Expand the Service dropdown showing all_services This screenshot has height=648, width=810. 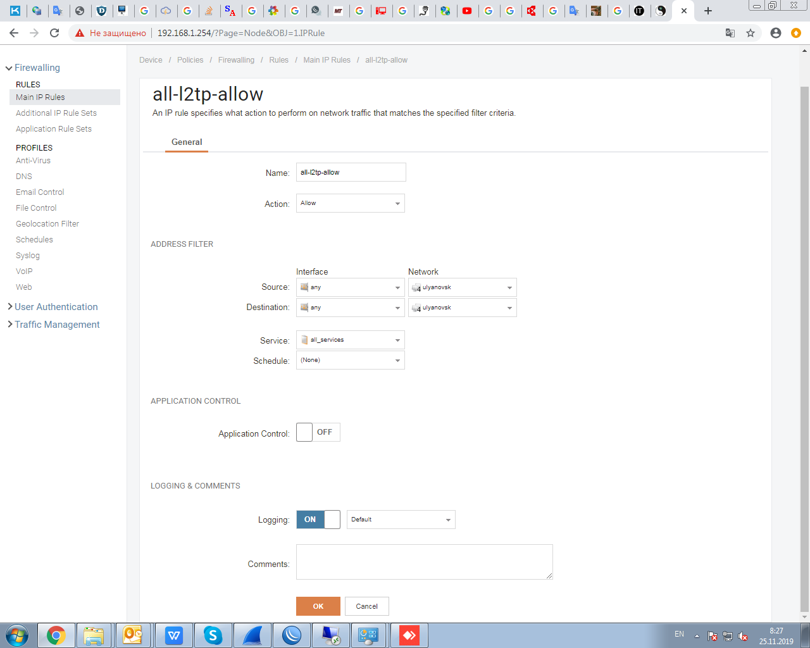(x=350, y=340)
